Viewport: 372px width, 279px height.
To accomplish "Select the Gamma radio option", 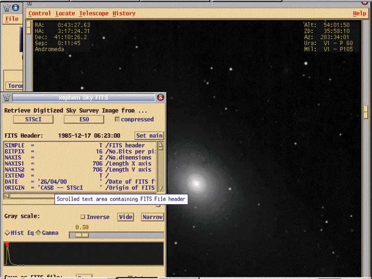I will click(x=38, y=233).
